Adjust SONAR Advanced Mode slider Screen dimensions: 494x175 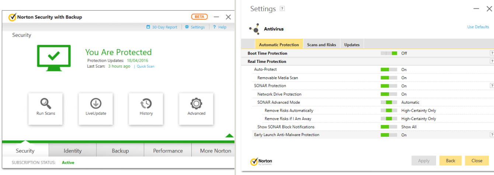[389, 102]
